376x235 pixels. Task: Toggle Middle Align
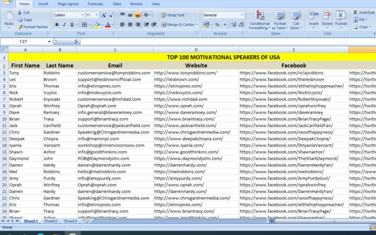pyautogui.click(x=130, y=15)
